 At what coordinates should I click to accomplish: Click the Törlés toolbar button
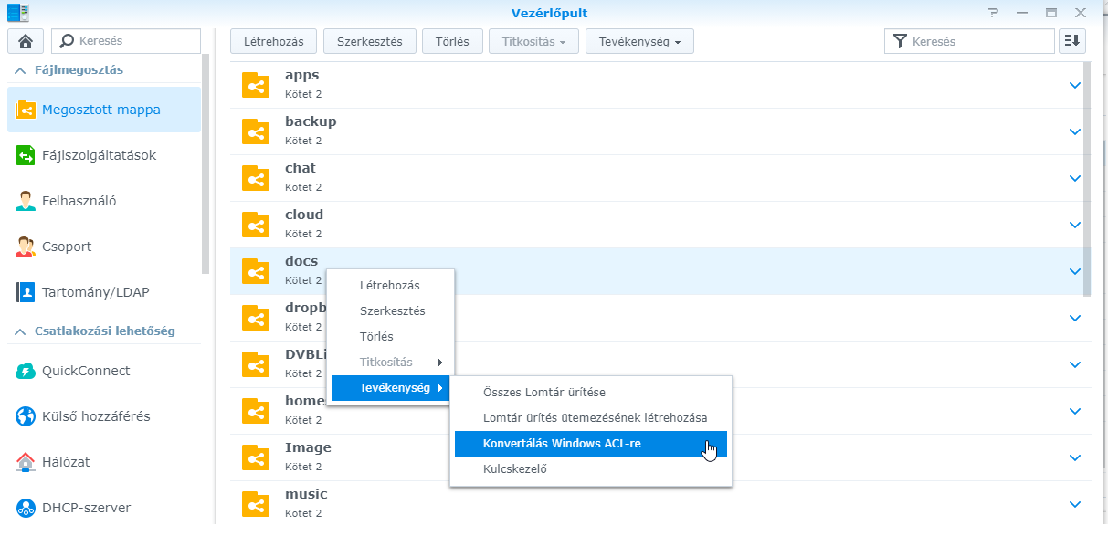coord(452,41)
